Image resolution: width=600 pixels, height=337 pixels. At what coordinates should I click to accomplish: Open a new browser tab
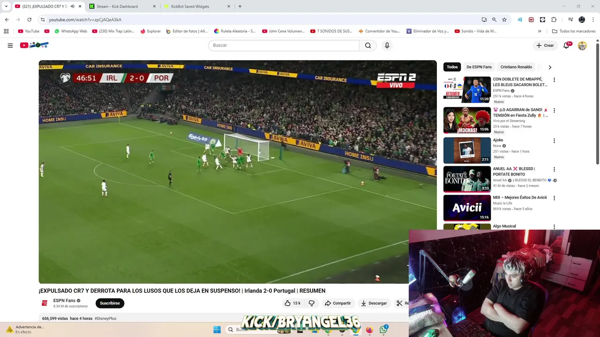point(240,7)
